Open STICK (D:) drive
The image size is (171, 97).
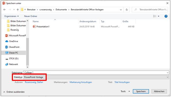point(12,59)
